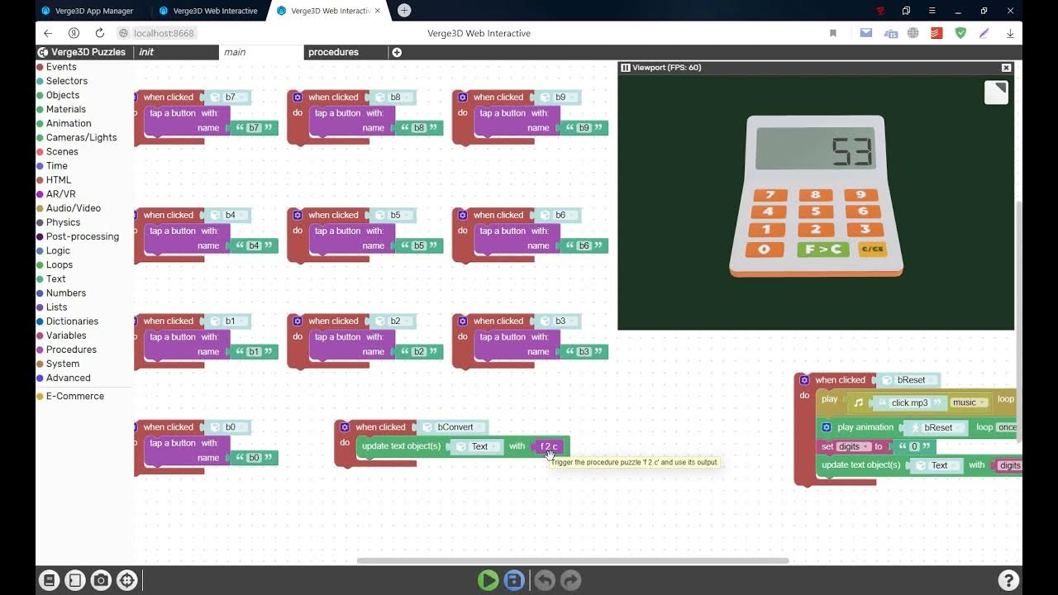Open the green shield adblock extension
Screen dimensions: 1058x595
pos(960,33)
